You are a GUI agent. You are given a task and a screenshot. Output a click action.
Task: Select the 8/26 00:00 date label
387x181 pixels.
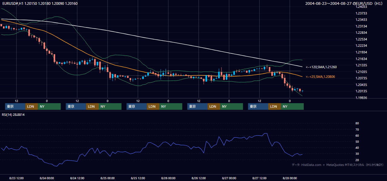(x=168, y=178)
